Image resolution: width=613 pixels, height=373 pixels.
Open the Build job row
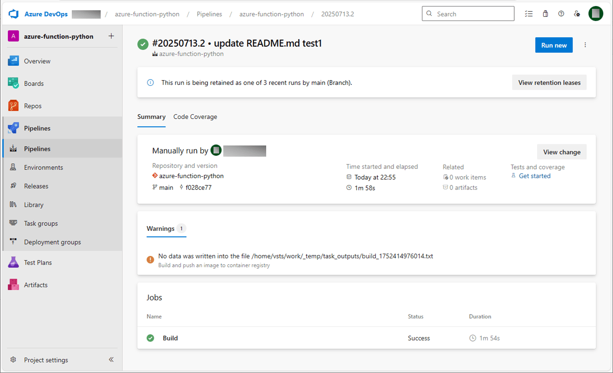[x=366, y=338]
